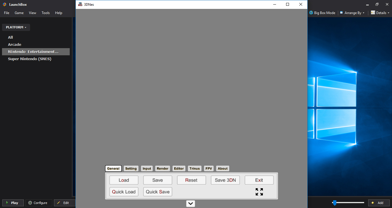The image size is (392, 208).
Task: Click the LaunchBox logo icon in the title bar
Action: pos(5,4)
